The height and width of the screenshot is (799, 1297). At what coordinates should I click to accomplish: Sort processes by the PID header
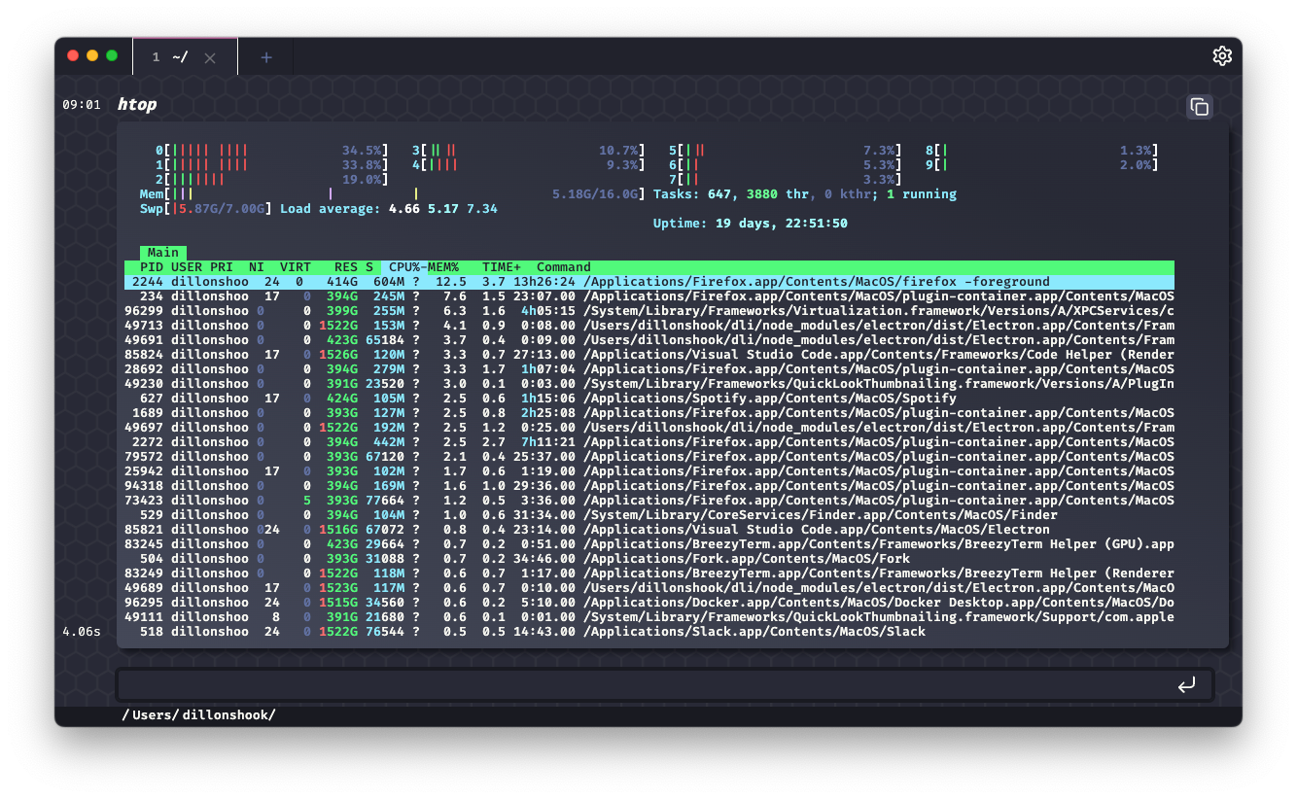152,266
